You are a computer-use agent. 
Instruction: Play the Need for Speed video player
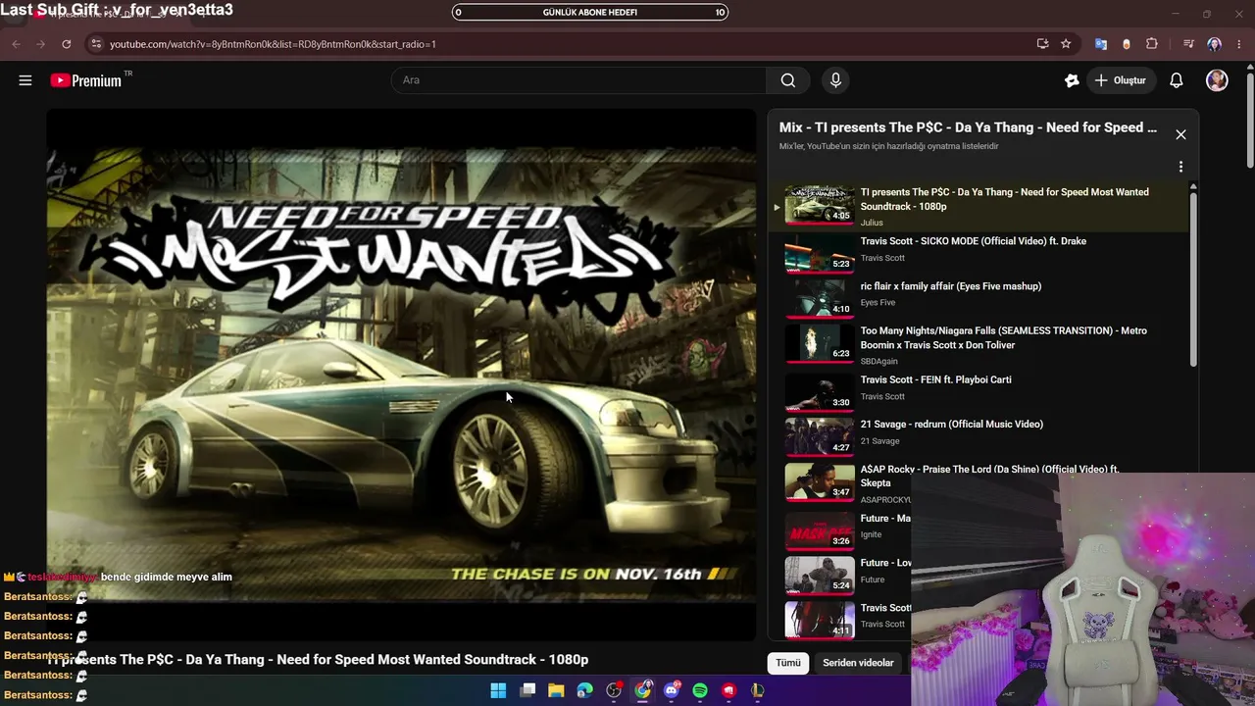tap(401, 374)
